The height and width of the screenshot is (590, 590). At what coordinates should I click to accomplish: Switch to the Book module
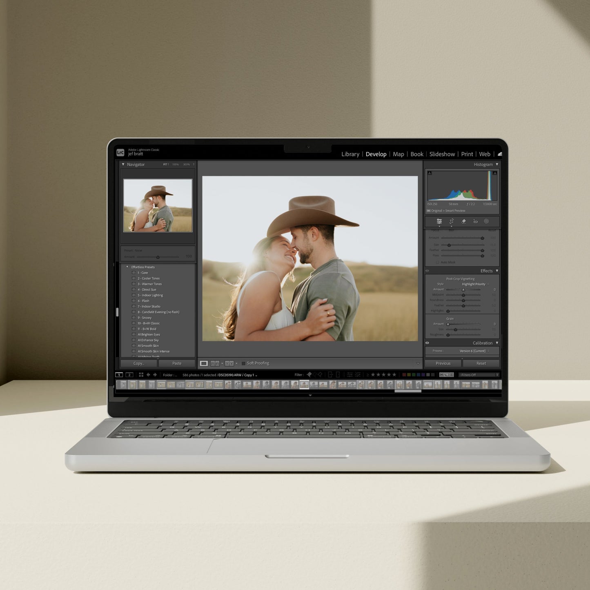click(417, 154)
